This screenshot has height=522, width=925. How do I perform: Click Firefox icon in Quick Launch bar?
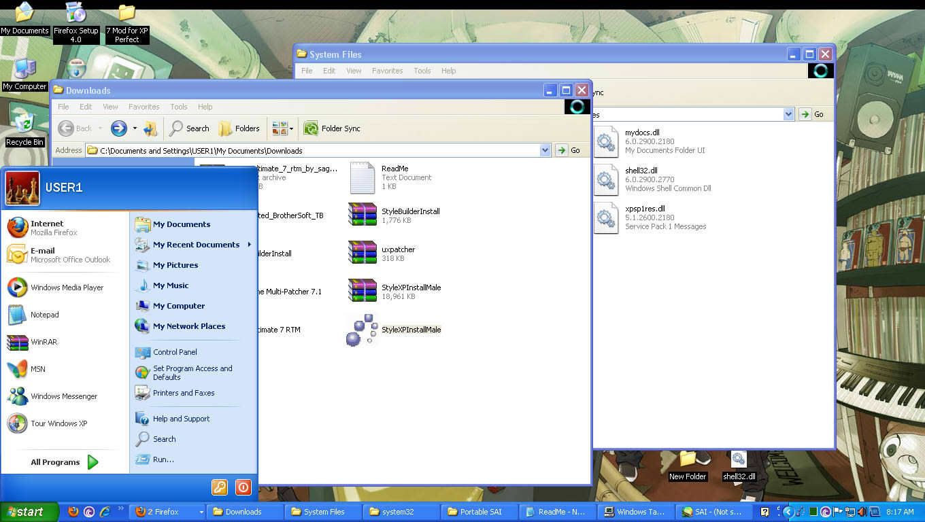(x=73, y=512)
